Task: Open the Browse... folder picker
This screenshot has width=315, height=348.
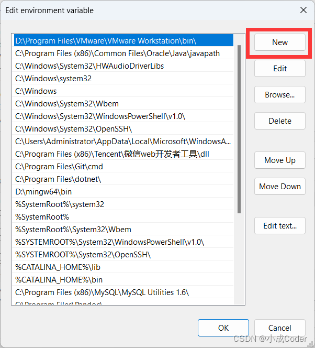Action: [280, 95]
